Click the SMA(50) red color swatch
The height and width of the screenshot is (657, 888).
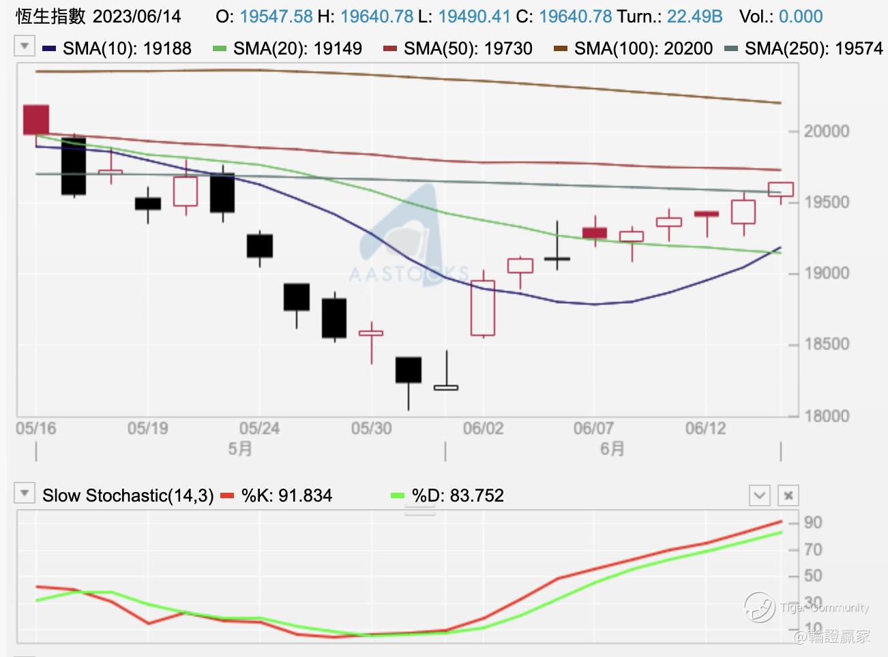tap(390, 48)
